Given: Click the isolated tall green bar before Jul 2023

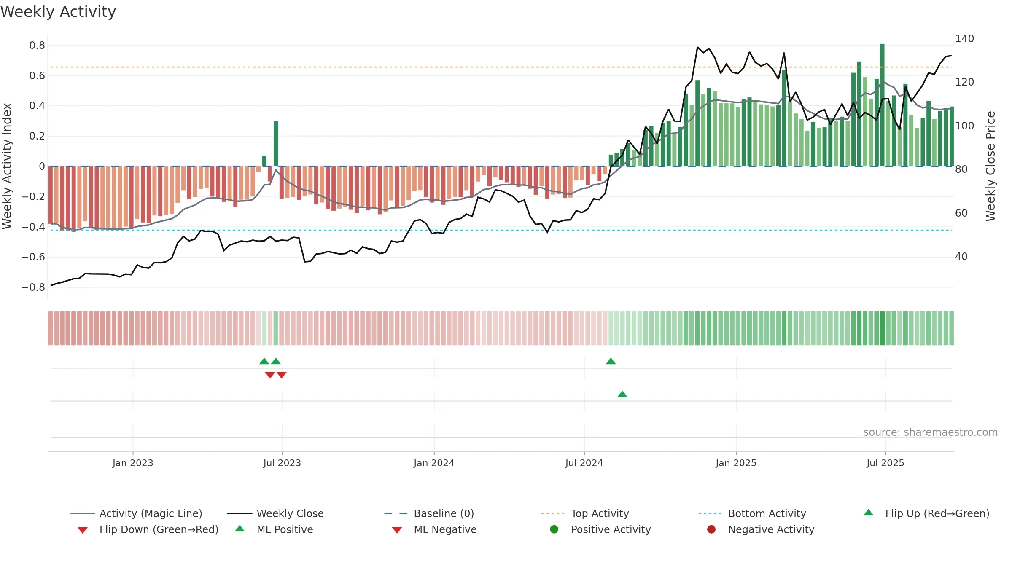Looking at the screenshot, I should tap(276, 144).
